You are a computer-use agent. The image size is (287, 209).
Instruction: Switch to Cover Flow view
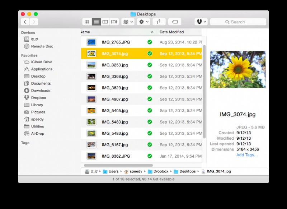(114, 22)
